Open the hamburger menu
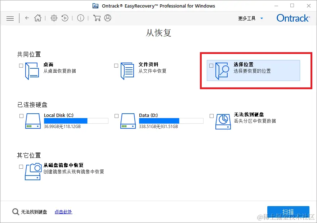The width and height of the screenshot is (317, 223). pos(10,19)
